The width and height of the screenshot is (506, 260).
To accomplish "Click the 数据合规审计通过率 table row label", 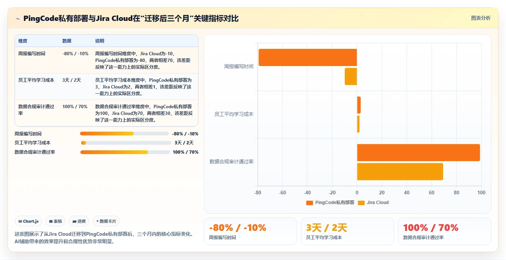I will pyautogui.click(x=36, y=110).
